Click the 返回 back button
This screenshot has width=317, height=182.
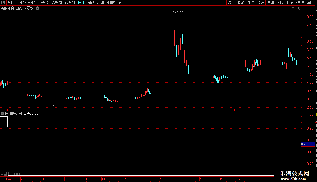tap(310, 3)
